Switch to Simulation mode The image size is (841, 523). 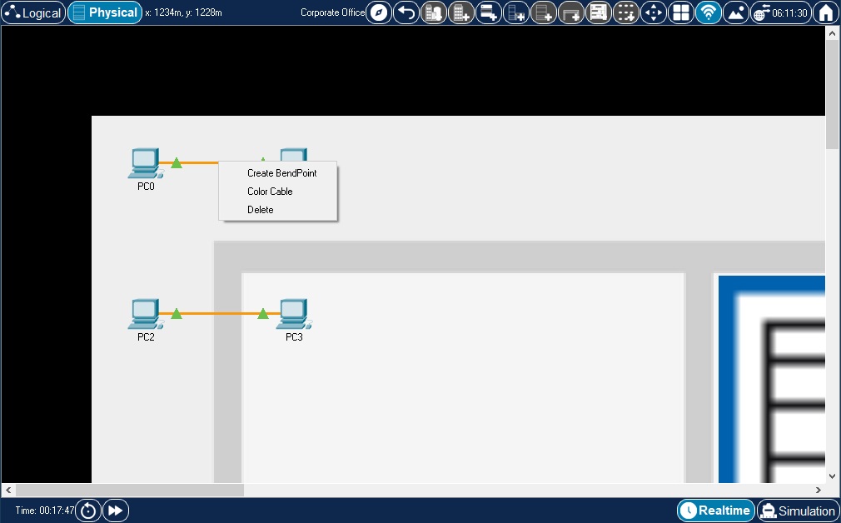pyautogui.click(x=798, y=510)
